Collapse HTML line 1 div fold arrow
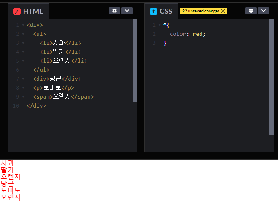Viewport: 278px width, 204px height. point(23,25)
